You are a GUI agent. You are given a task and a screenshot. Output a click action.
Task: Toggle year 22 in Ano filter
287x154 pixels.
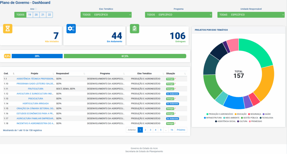(49, 15)
